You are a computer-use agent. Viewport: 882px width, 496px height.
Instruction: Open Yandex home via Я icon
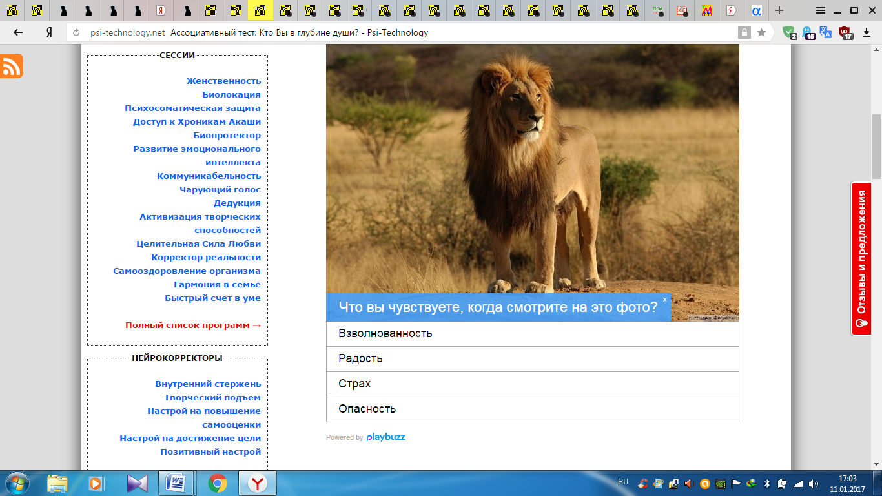point(49,32)
